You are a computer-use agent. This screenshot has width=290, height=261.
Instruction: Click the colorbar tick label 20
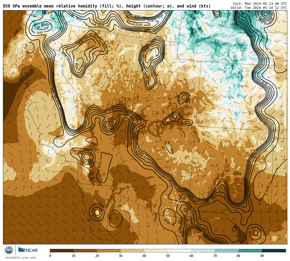pyautogui.click(x=97, y=256)
